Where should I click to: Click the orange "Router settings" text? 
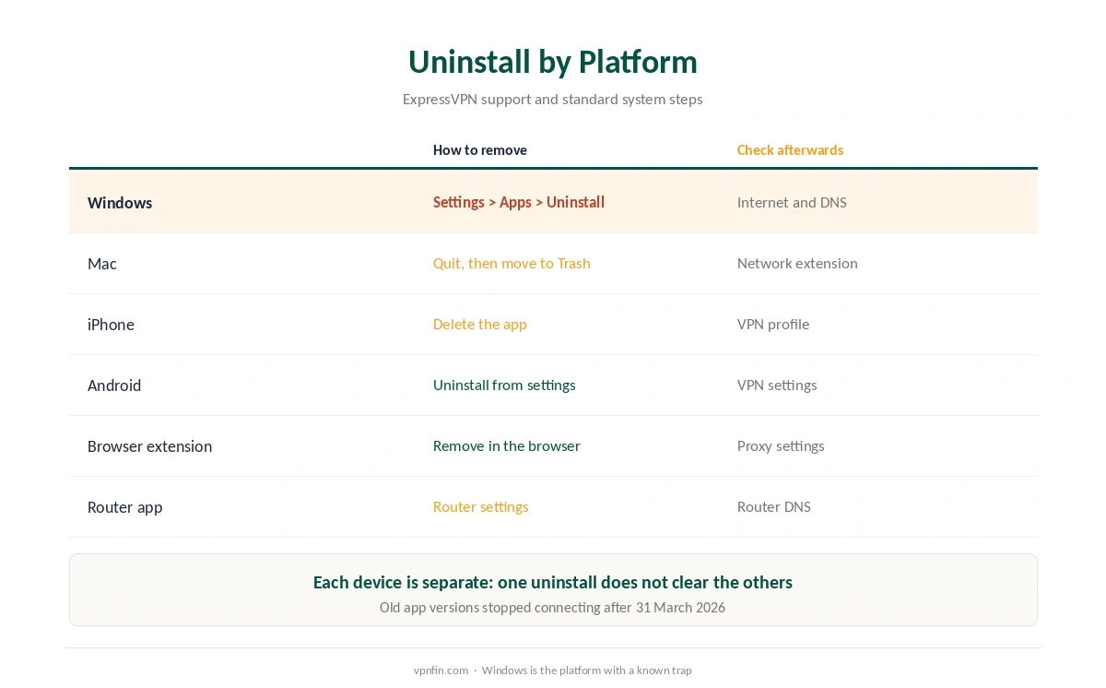(481, 507)
